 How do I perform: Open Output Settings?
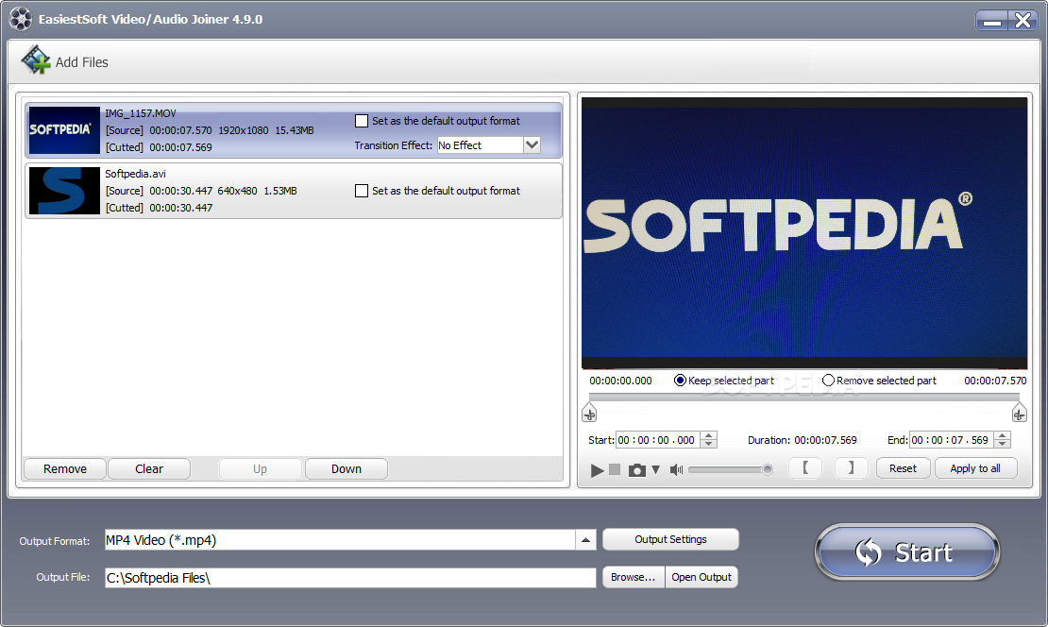(670, 539)
